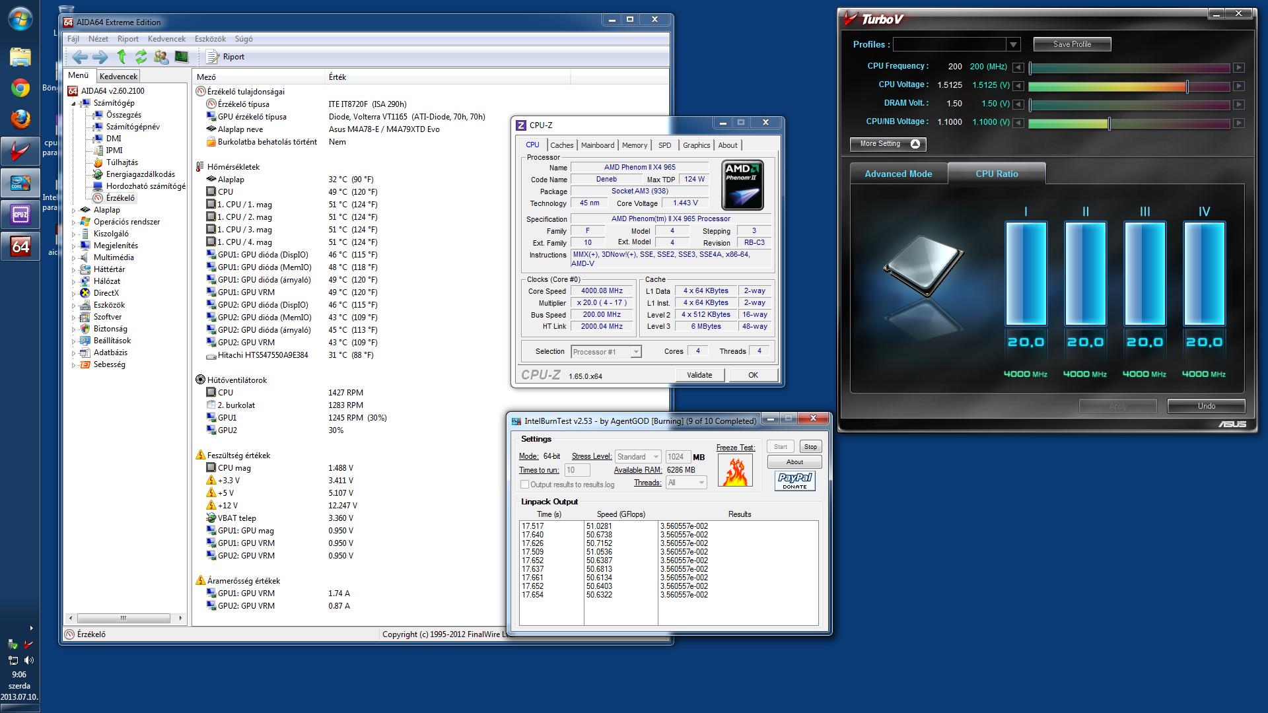The image size is (1268, 713).
Task: Open the TurboV Profiles dropdown
Action: tap(1014, 44)
